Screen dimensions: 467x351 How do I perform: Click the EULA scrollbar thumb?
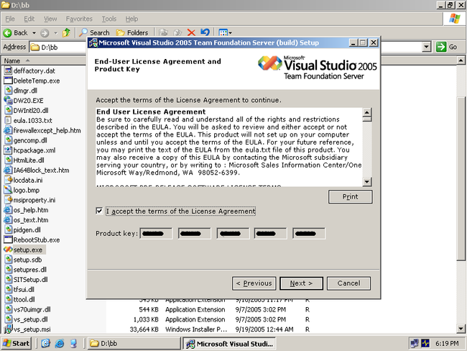pos(367,119)
